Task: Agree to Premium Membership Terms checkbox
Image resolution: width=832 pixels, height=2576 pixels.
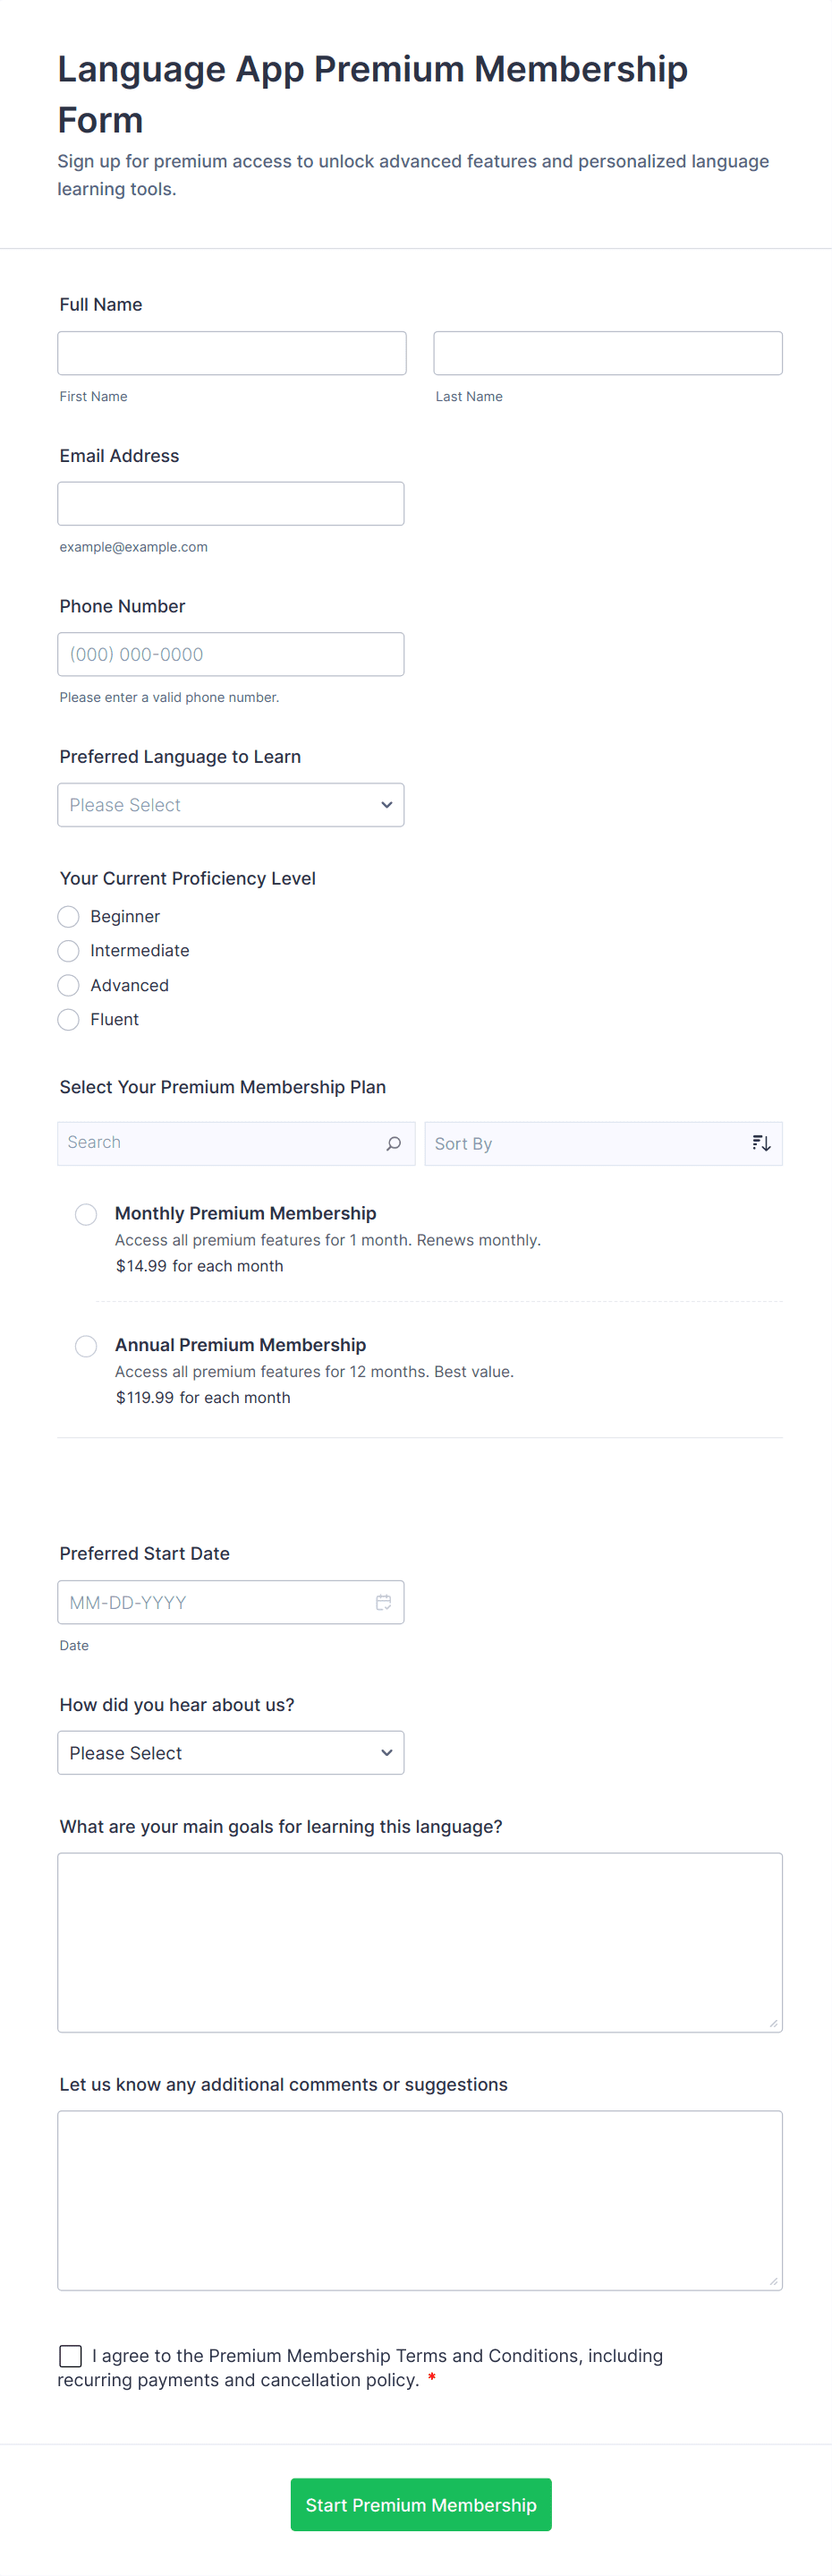Action: 71,2356
